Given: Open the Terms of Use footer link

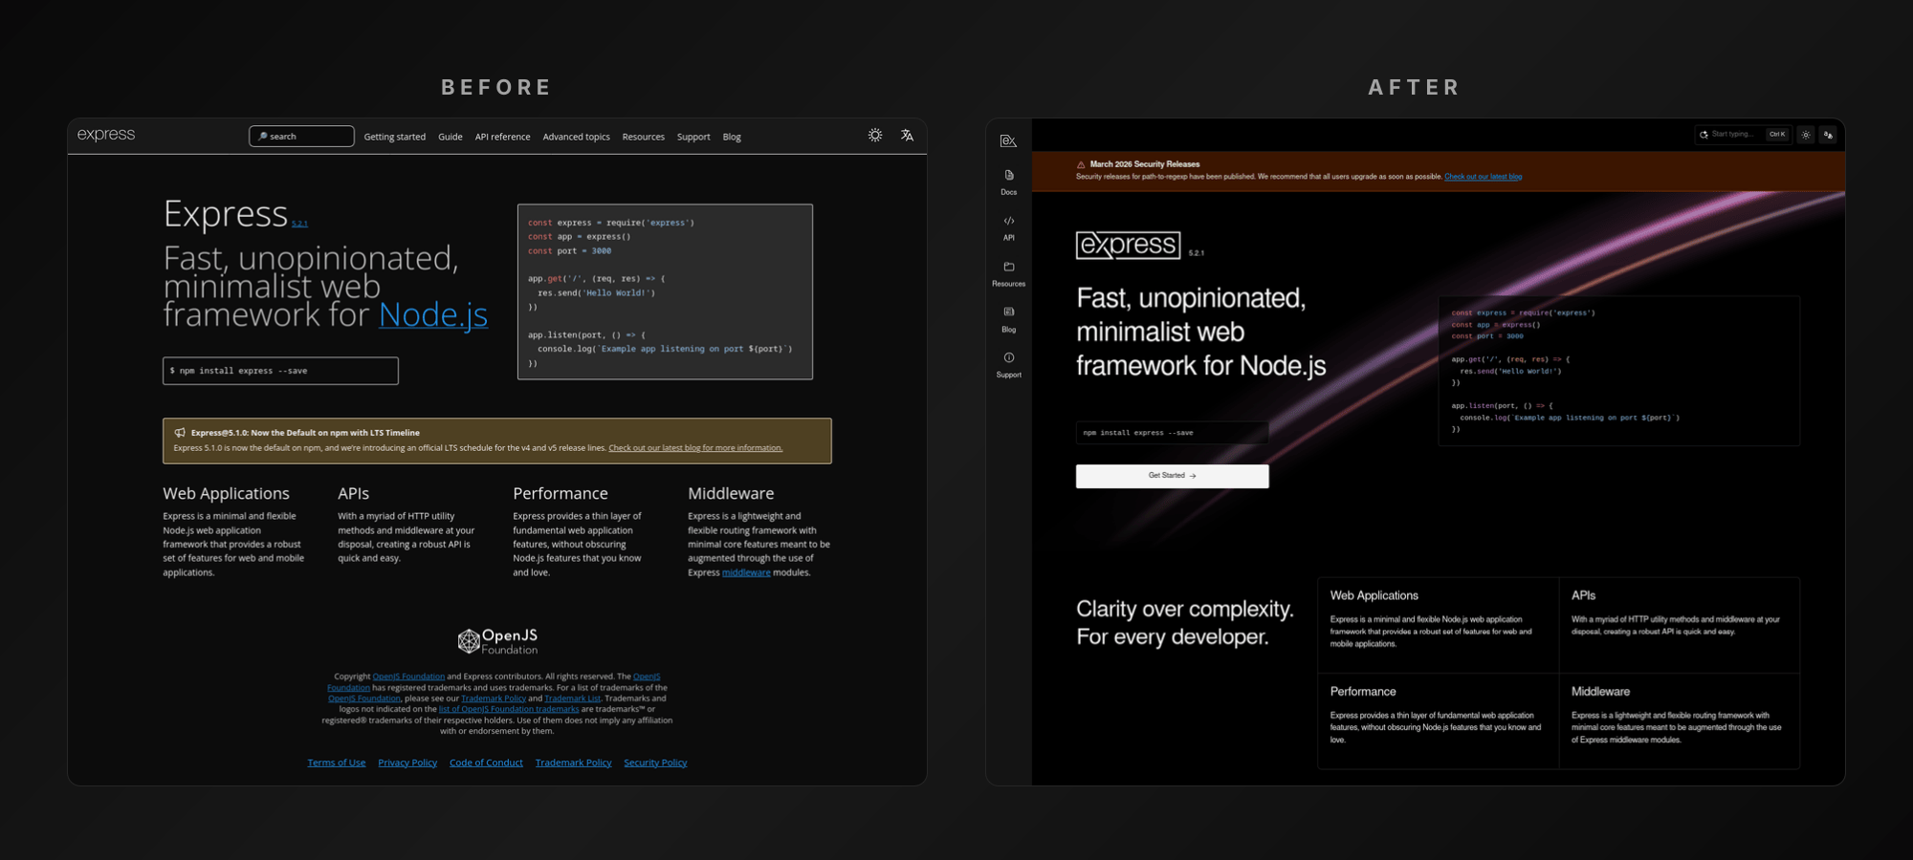Looking at the screenshot, I should [x=336, y=763].
